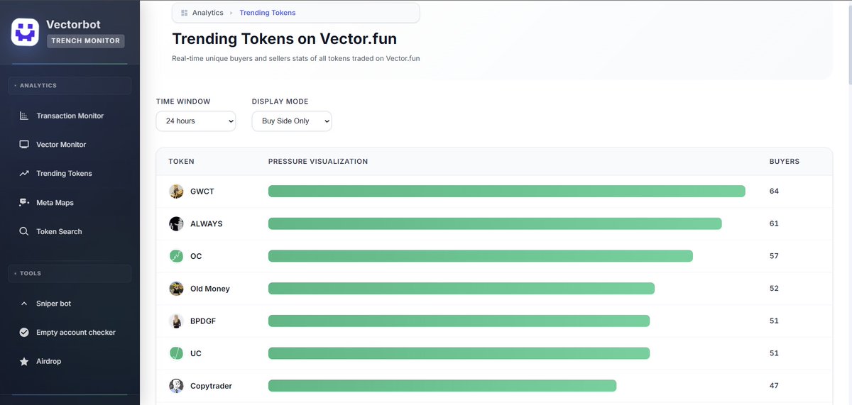Click the Copytrader token name
Viewport: 852px width, 405px height.
coord(211,386)
